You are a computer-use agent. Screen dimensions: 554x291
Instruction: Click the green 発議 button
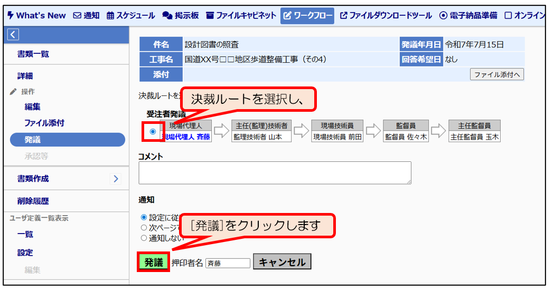(x=154, y=262)
